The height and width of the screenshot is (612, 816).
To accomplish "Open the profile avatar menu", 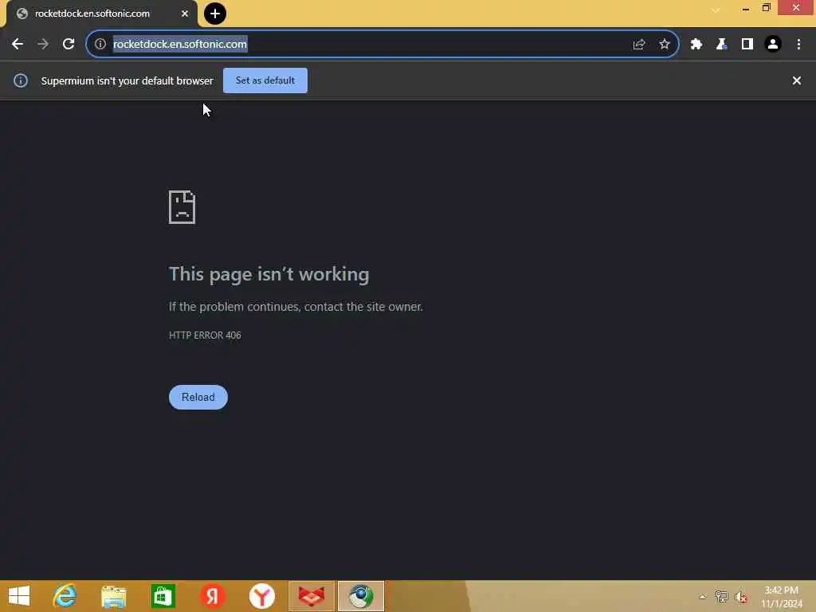I will pyautogui.click(x=773, y=45).
